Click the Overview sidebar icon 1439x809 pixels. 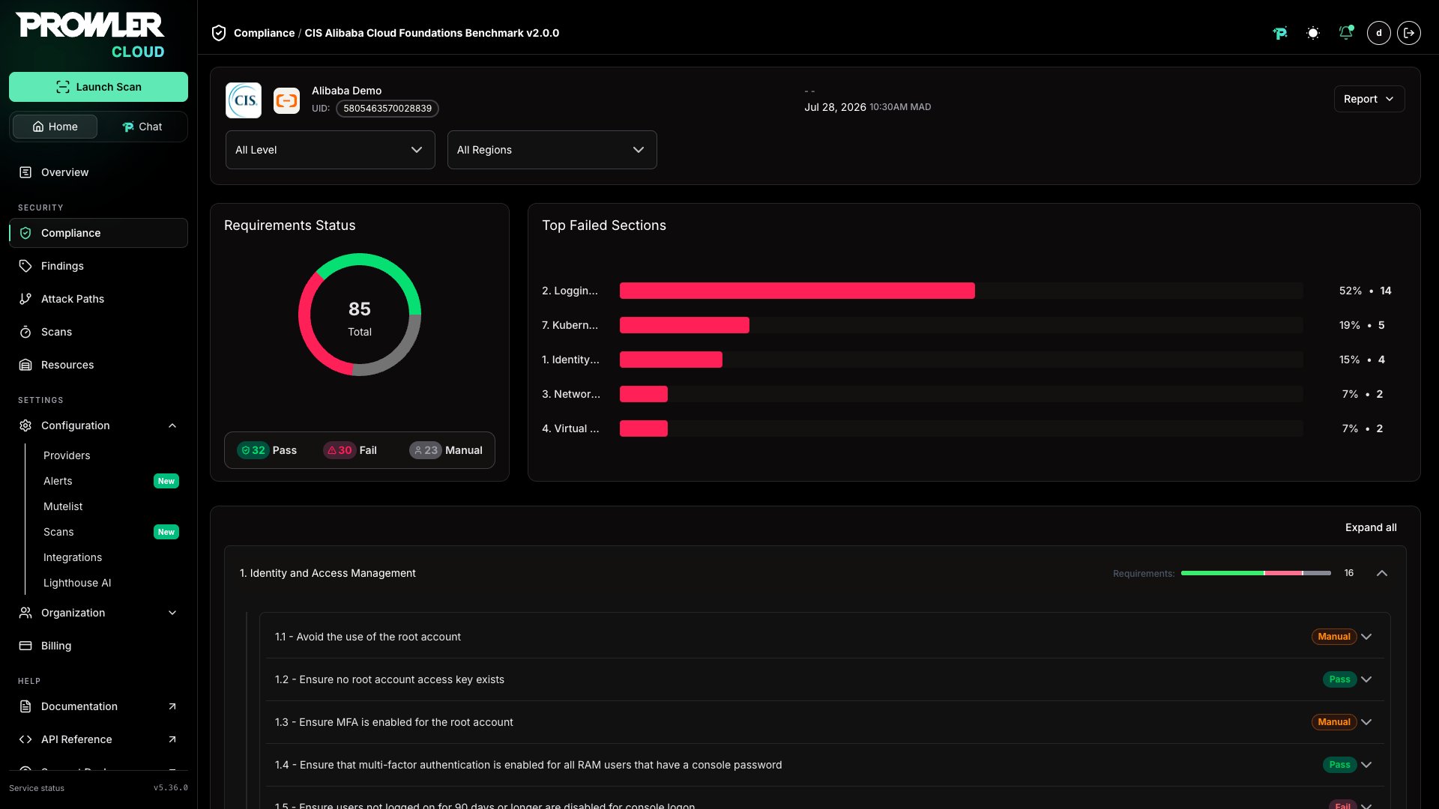pos(25,172)
